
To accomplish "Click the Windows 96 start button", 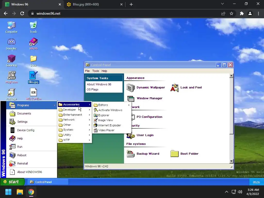I will click(12, 182).
